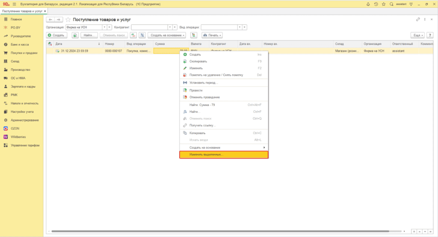Open the history clock icon

pyautogui.click(x=376, y=4)
